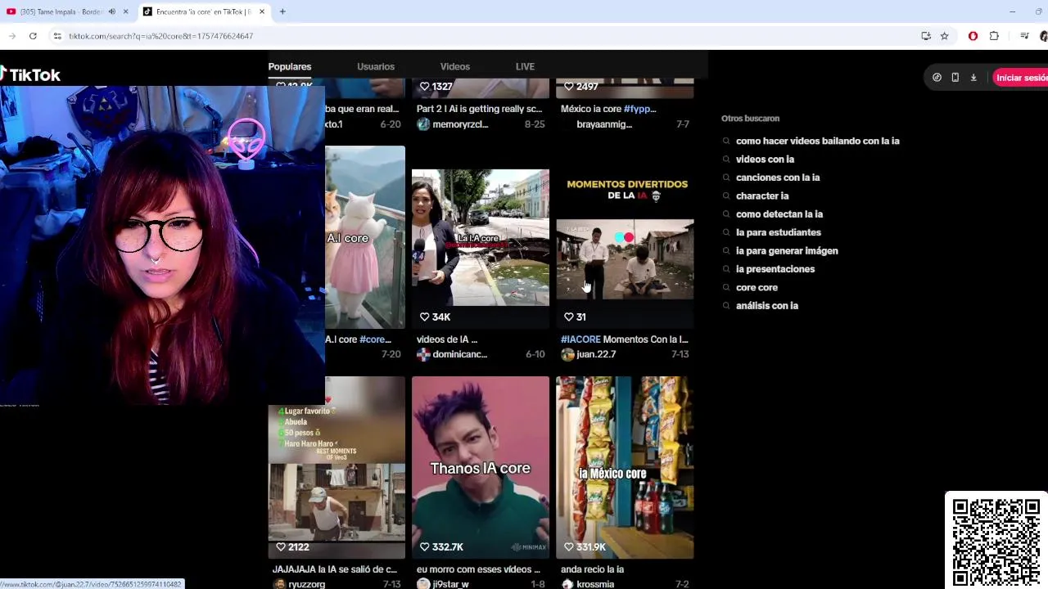1048x589 pixels.
Task: Close the TikTok browser tab
Action: (x=262, y=11)
